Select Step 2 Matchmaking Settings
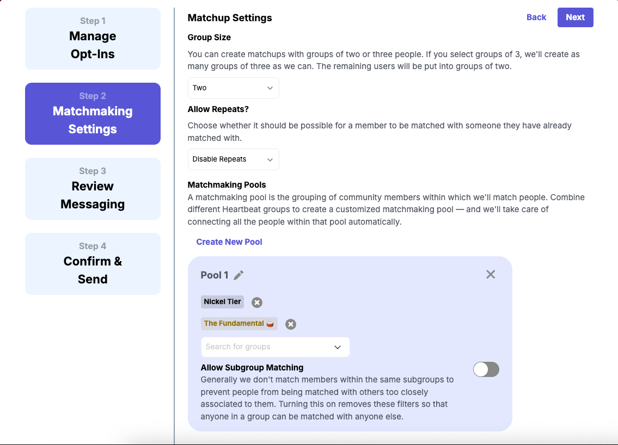This screenshot has width=618, height=445. (93, 114)
